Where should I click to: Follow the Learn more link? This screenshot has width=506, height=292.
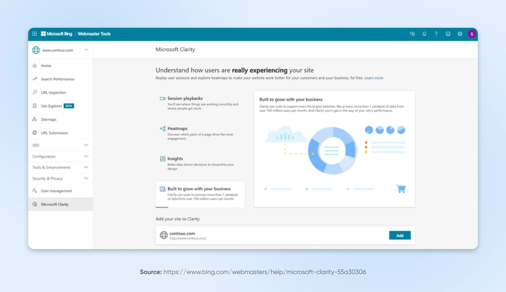tap(374, 78)
